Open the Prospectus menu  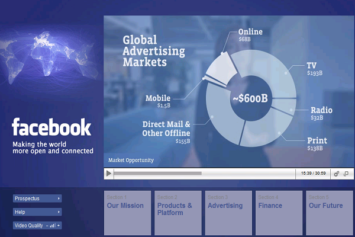(x=37, y=198)
